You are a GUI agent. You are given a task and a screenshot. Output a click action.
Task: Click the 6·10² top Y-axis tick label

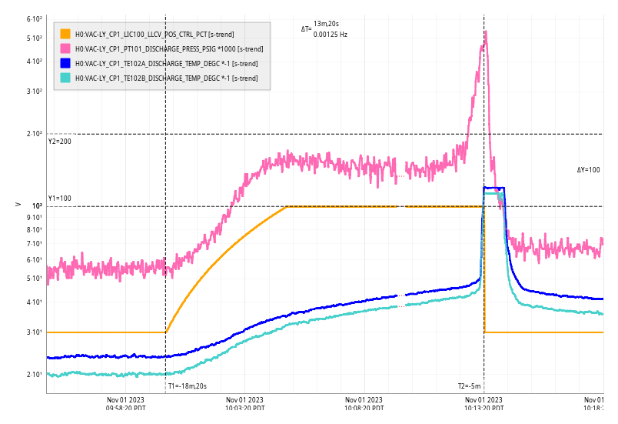(34, 18)
